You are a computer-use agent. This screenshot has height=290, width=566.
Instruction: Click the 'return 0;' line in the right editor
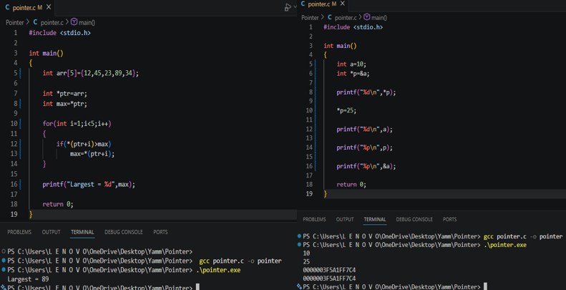pyautogui.click(x=351, y=185)
